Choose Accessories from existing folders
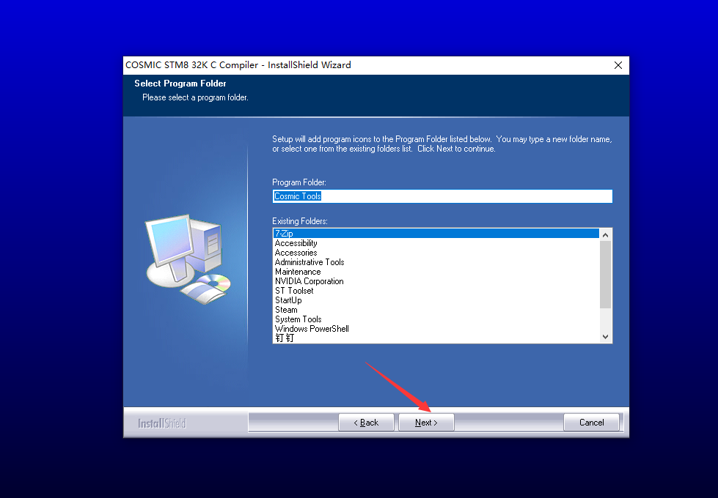718x498 pixels. point(436,253)
